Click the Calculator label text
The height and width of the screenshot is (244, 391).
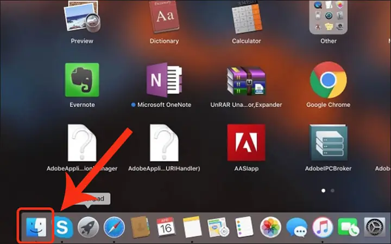click(247, 41)
